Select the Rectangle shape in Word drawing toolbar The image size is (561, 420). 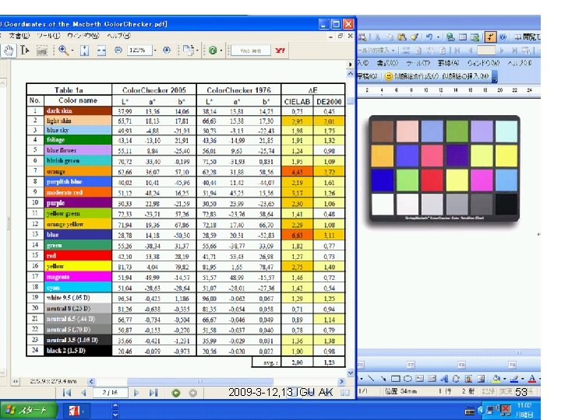(x=395, y=379)
